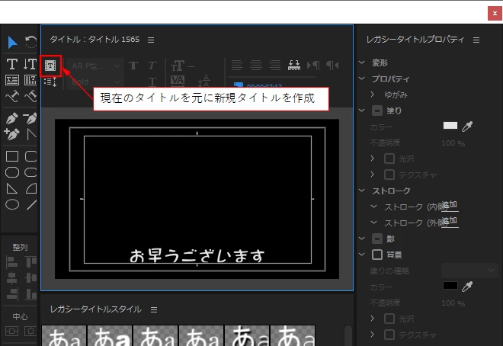Select the Rotation tool
Viewport: 503px width, 346px height.
pyautogui.click(x=31, y=42)
